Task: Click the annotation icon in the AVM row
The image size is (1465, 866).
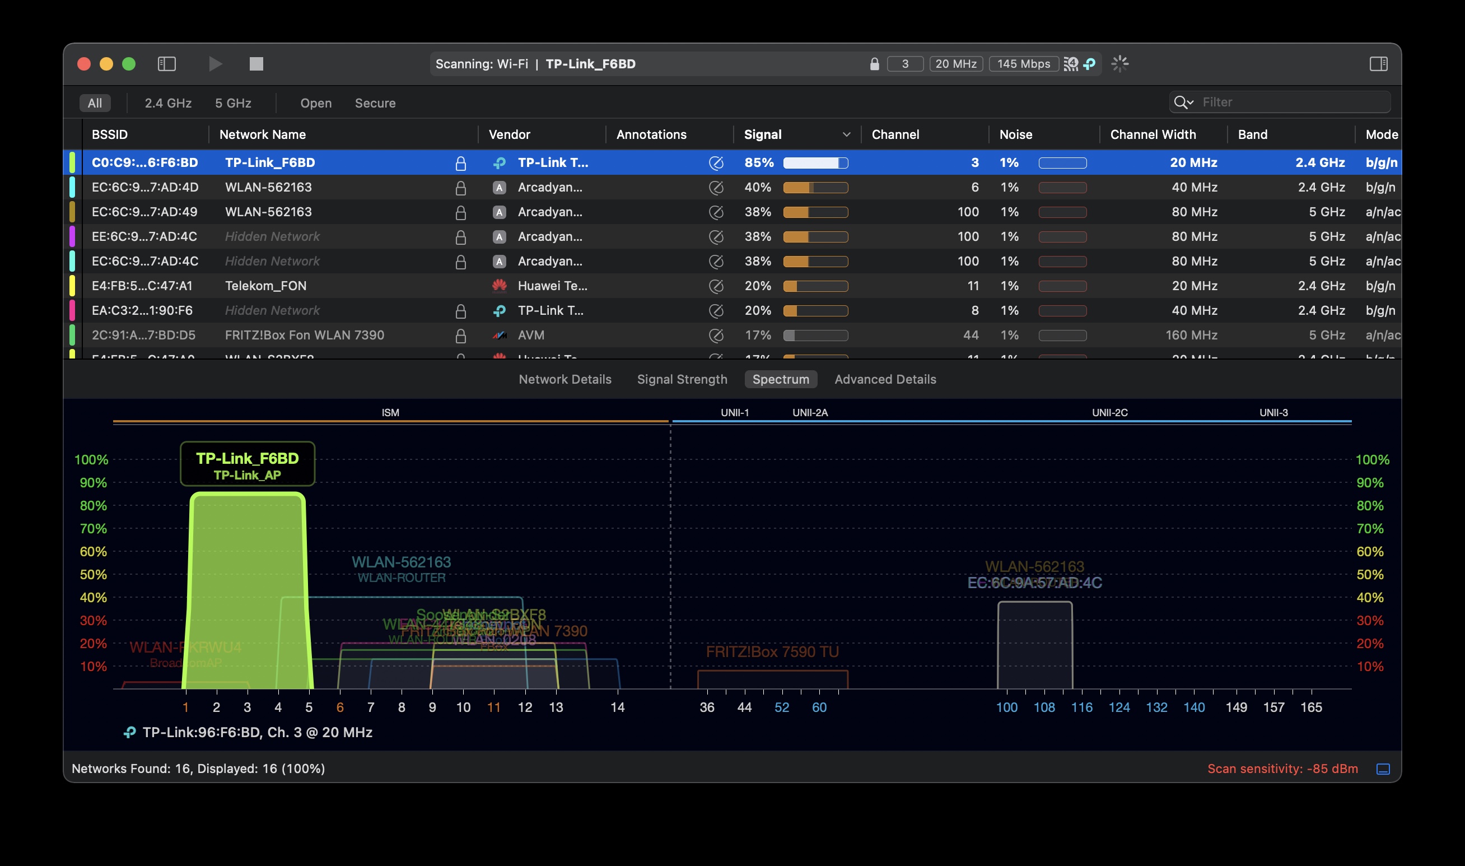Action: [x=716, y=336]
